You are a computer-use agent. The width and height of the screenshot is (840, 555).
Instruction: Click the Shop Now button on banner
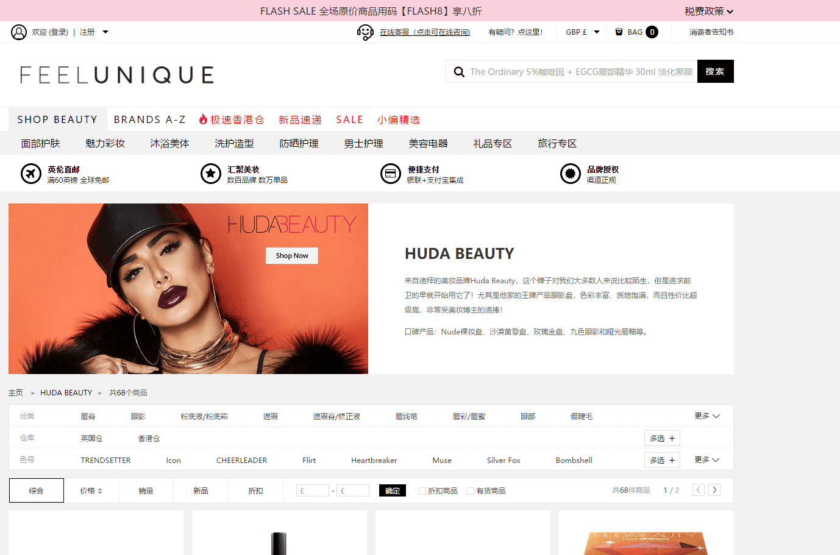click(292, 256)
